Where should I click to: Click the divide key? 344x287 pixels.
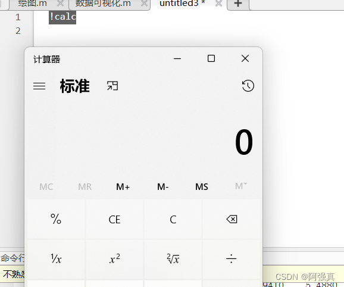pos(232,259)
